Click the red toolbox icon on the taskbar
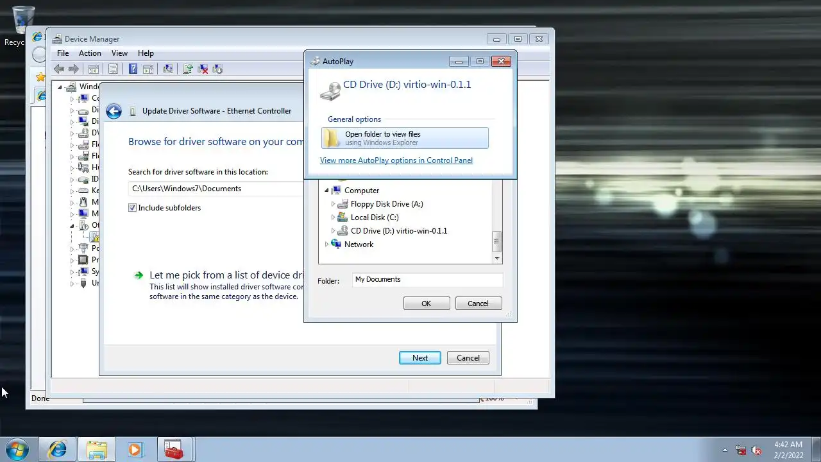 pos(173,449)
